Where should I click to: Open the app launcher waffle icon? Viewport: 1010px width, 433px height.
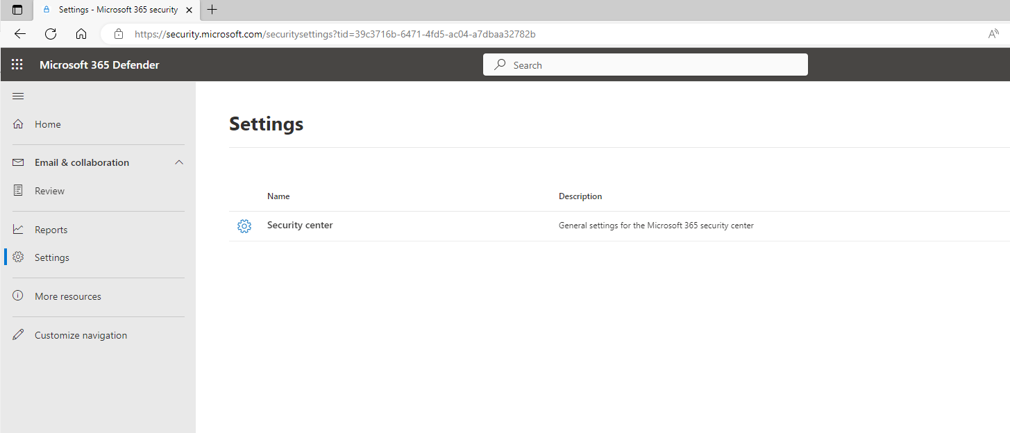(x=17, y=65)
